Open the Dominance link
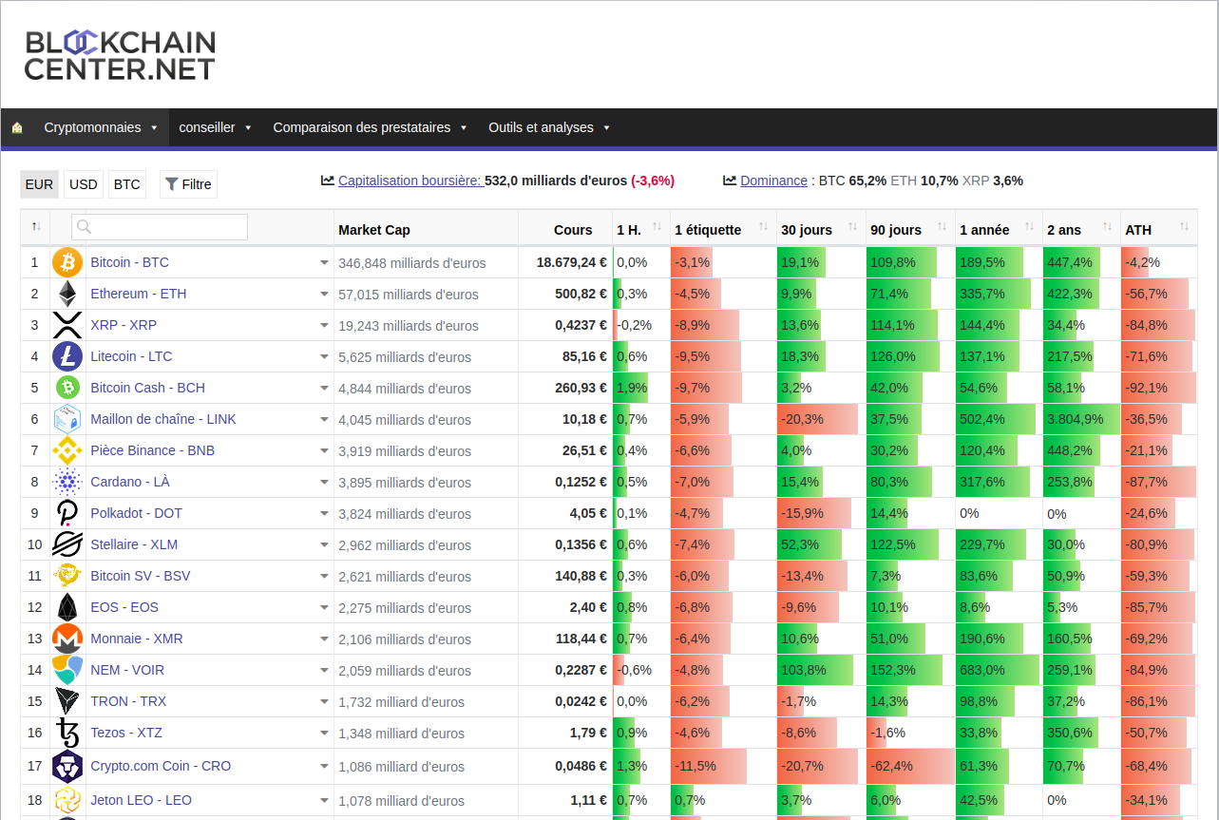Image resolution: width=1219 pixels, height=820 pixels. click(x=772, y=181)
